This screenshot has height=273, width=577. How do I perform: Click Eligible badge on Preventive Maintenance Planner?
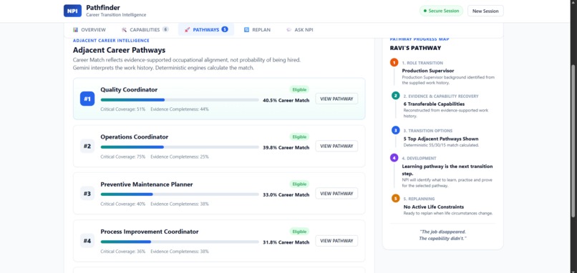pyautogui.click(x=299, y=184)
